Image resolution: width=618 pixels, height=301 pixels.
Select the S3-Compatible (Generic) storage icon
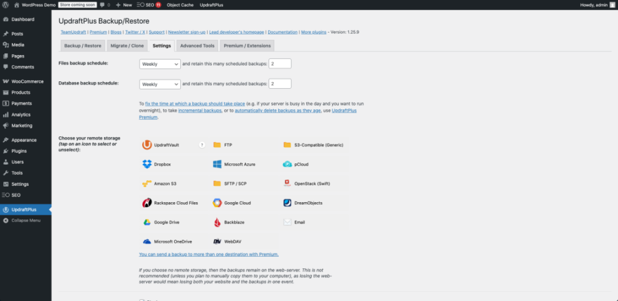(x=287, y=145)
